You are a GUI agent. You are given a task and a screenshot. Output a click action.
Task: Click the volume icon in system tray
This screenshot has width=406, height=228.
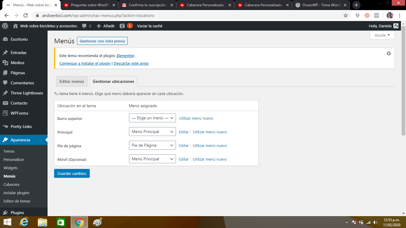[375, 222]
